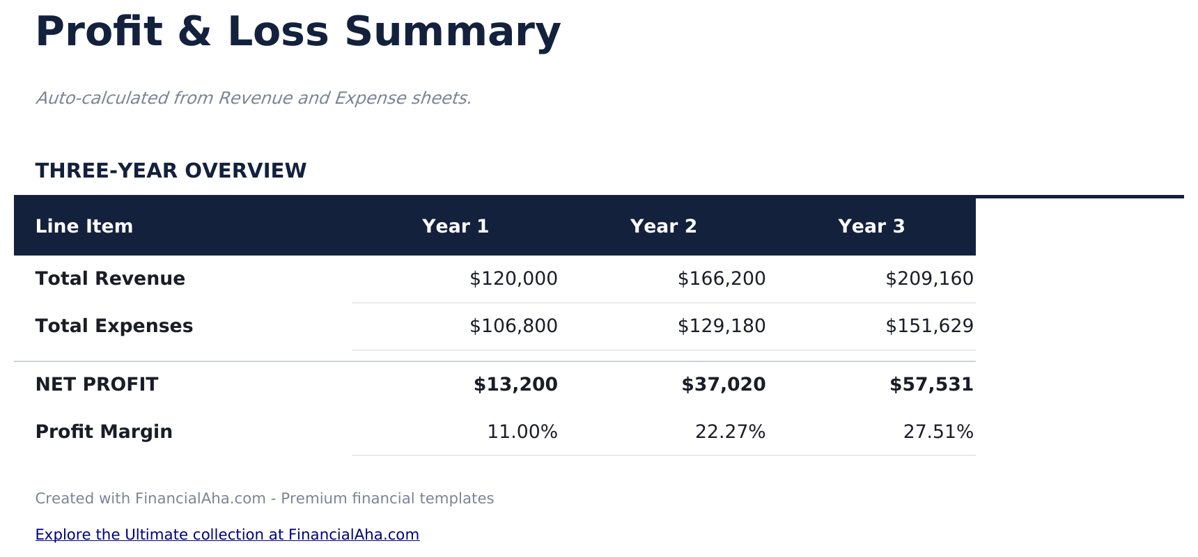Select the Three-Year Overview heading
The image size is (1198, 557).
171,171
